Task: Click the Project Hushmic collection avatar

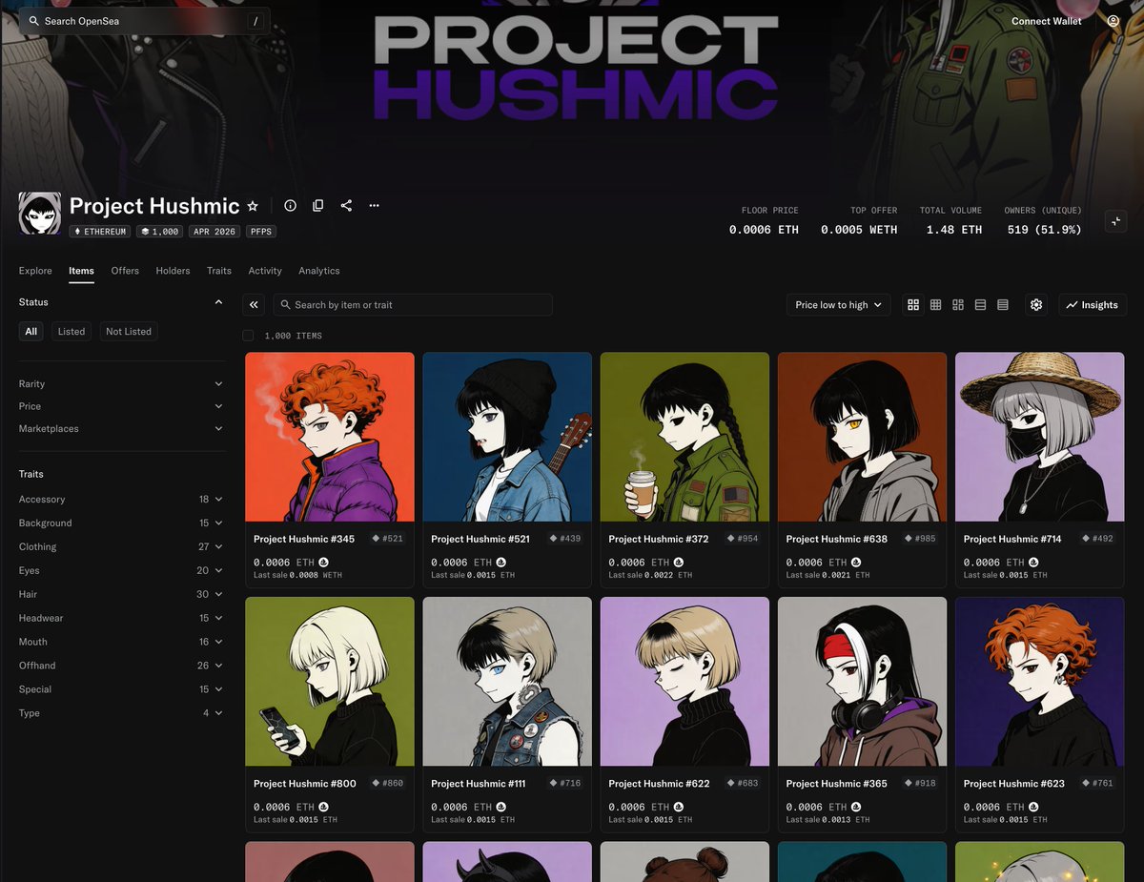Action: pyautogui.click(x=40, y=214)
